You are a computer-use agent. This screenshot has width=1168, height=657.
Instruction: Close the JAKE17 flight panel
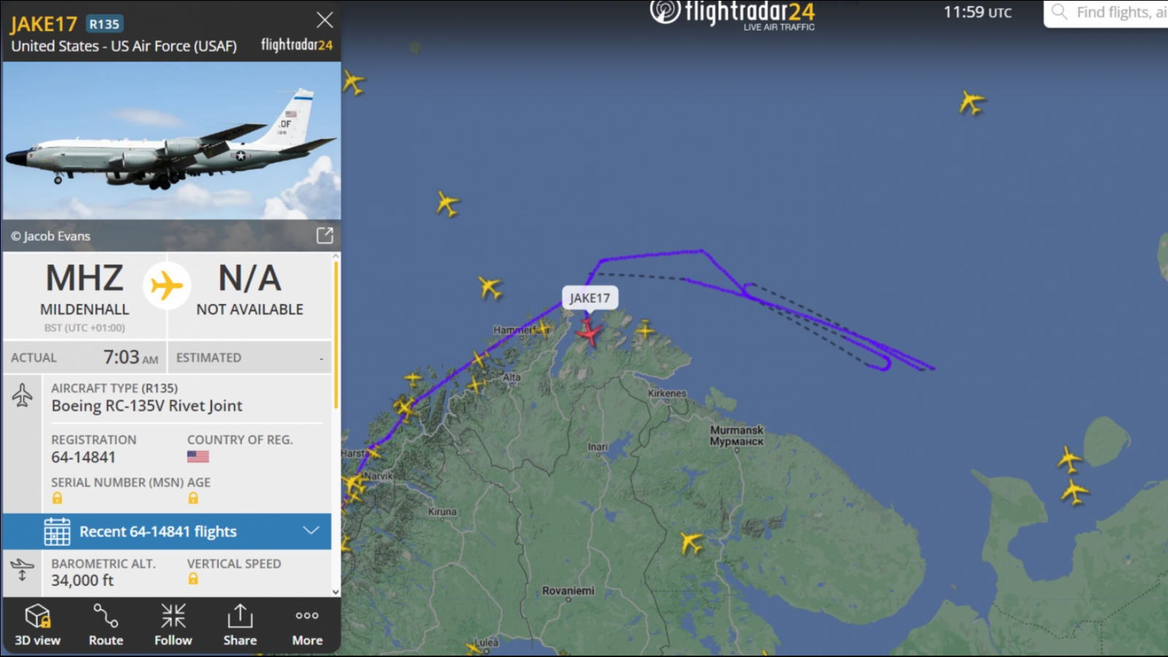coord(324,20)
